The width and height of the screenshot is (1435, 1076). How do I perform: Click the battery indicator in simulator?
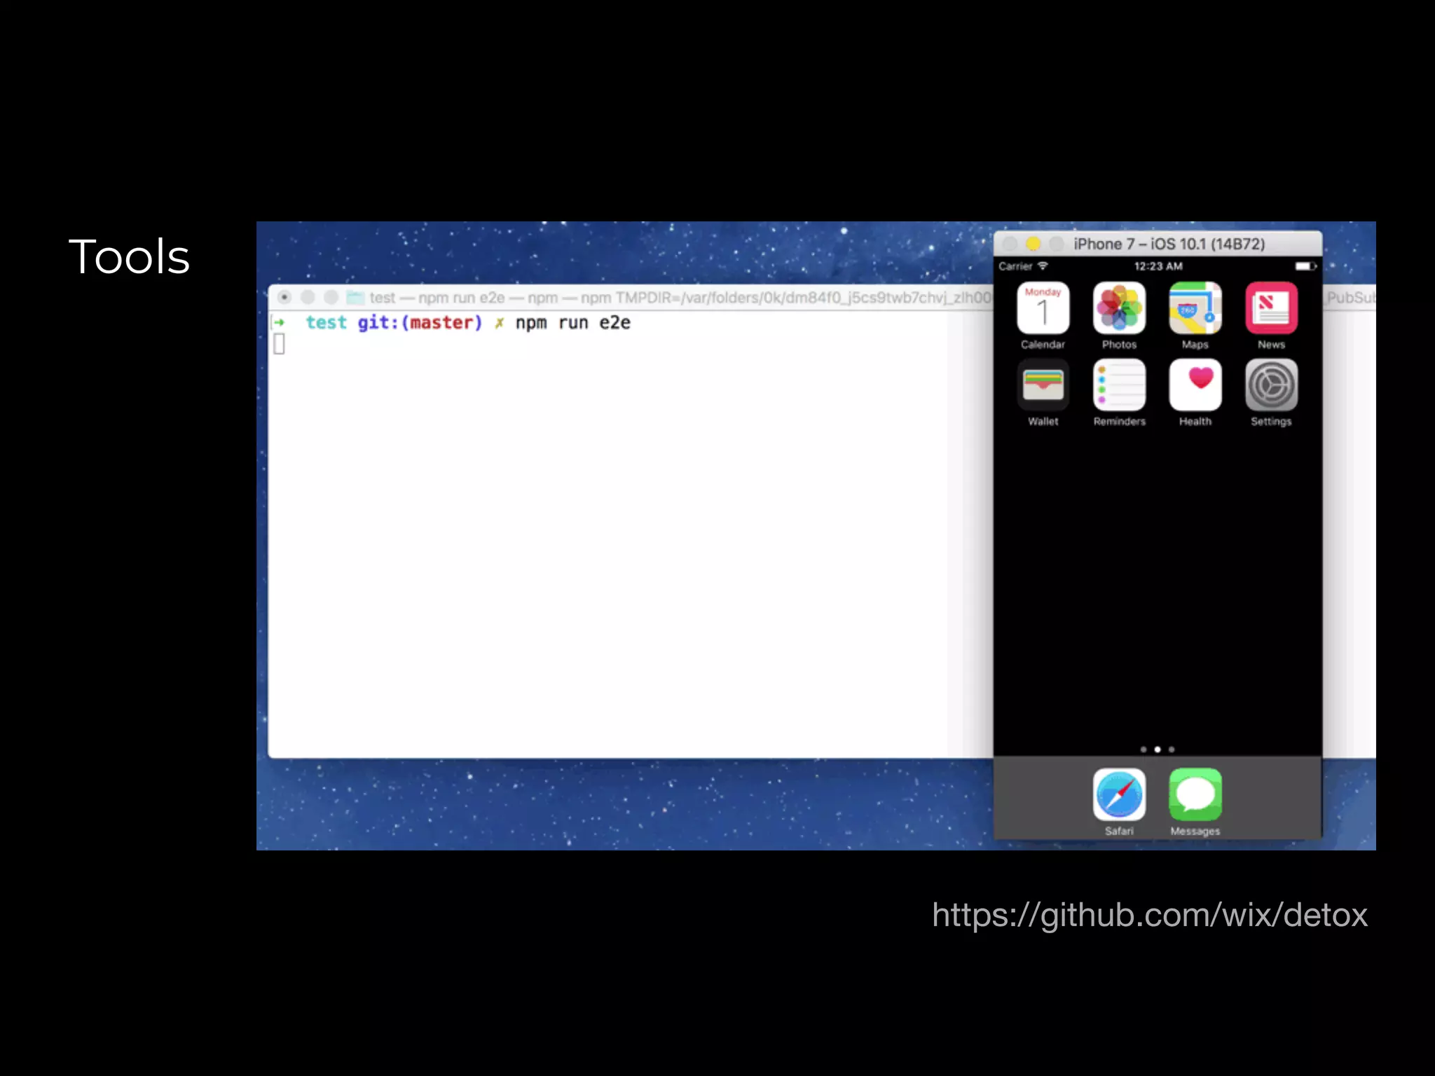pos(1305,266)
